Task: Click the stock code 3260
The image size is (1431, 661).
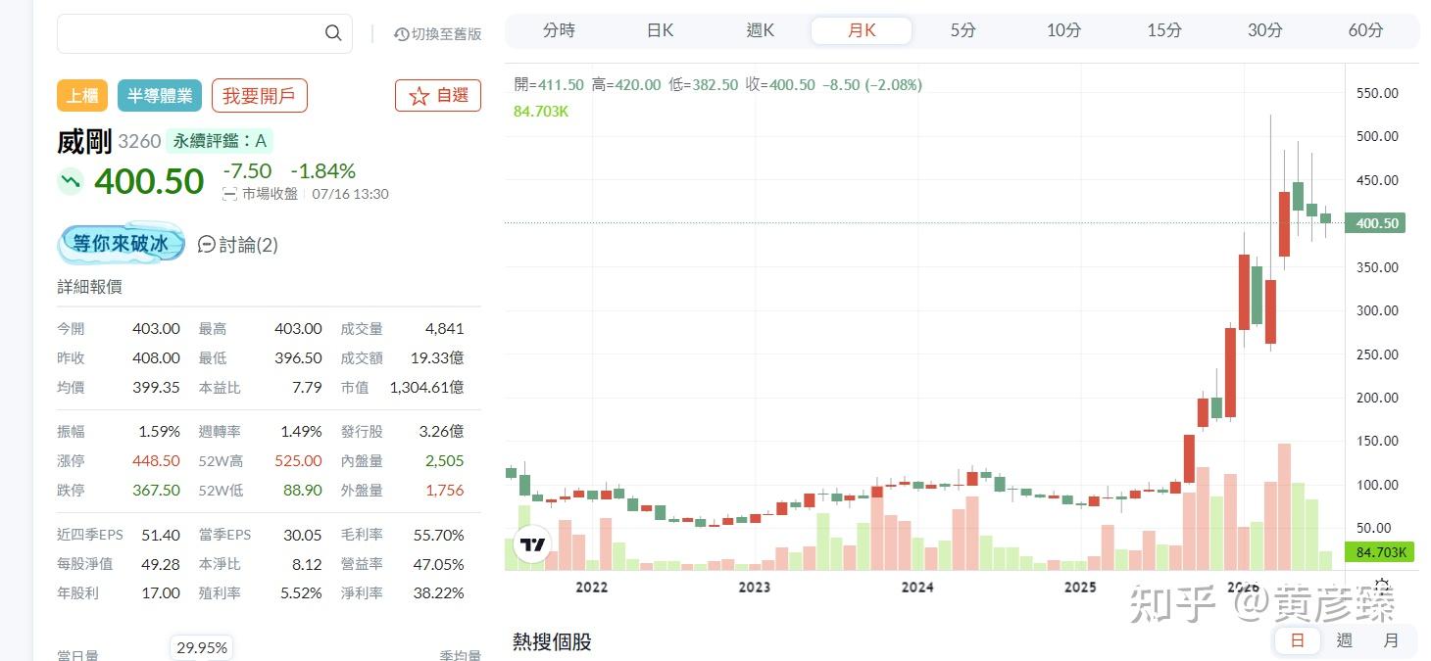Action: tap(139, 141)
